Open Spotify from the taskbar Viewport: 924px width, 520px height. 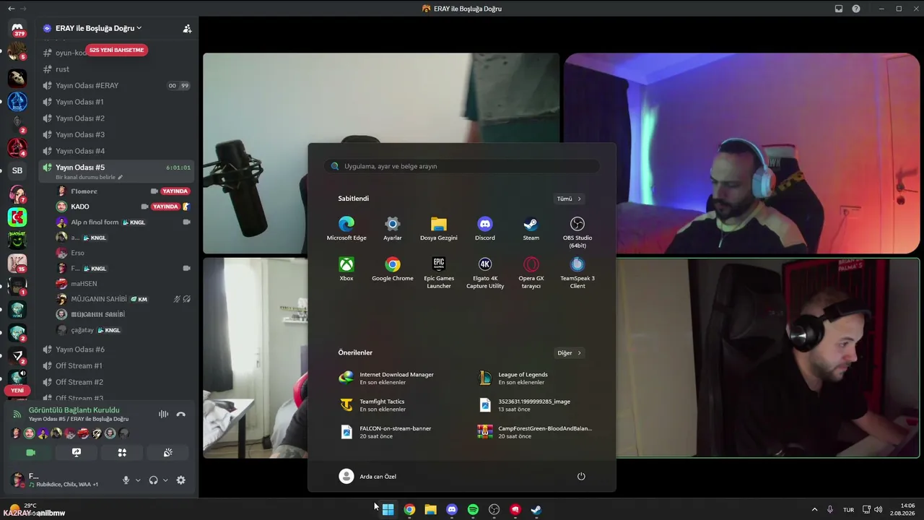[x=473, y=510]
